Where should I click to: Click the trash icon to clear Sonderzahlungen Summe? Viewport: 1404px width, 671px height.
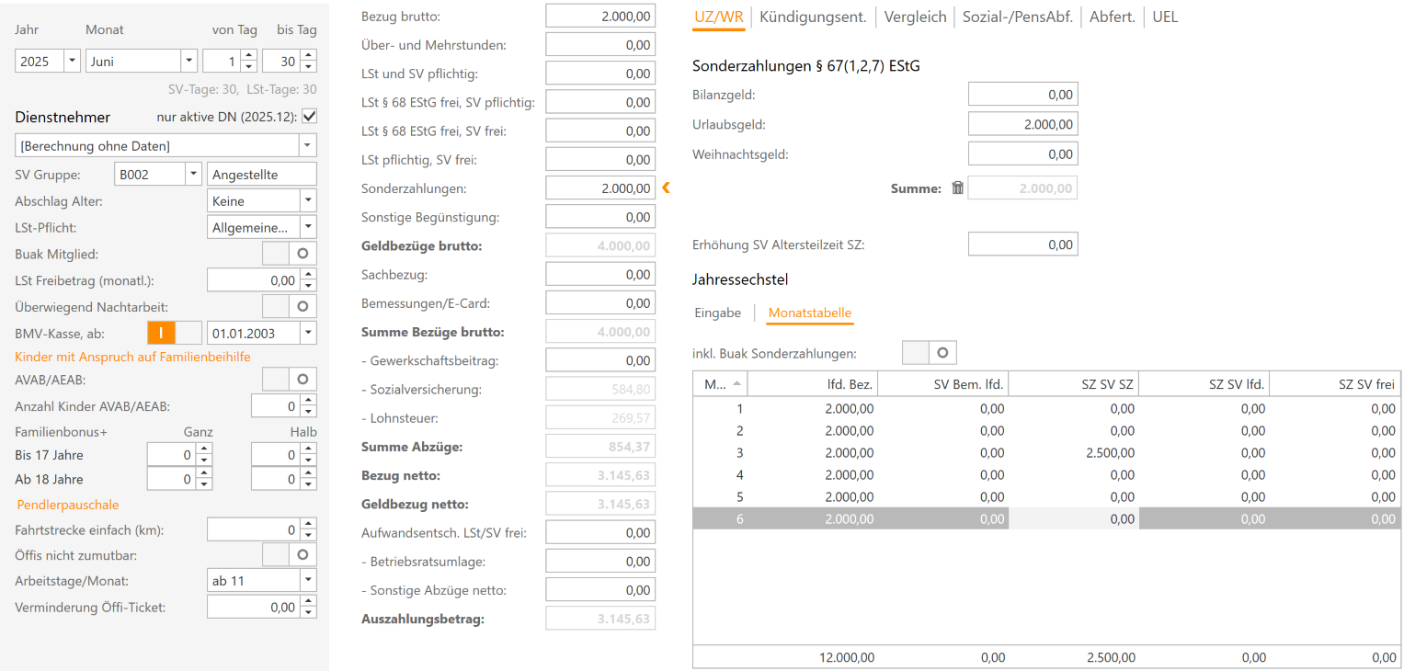[x=956, y=187]
